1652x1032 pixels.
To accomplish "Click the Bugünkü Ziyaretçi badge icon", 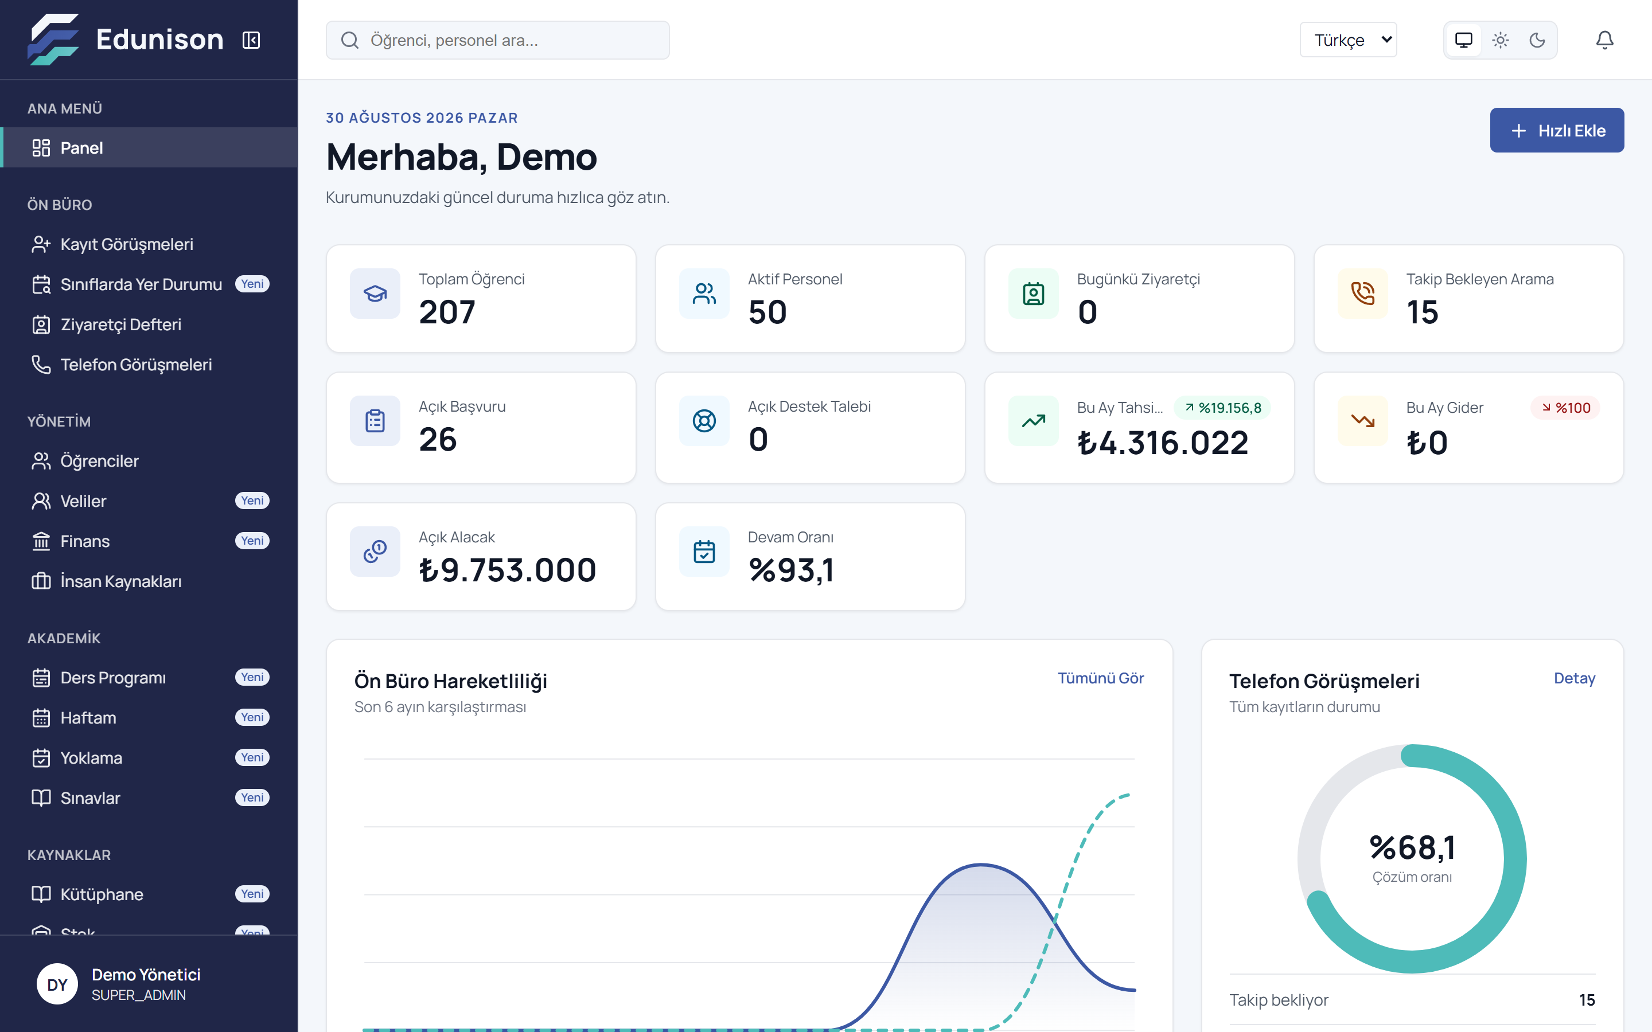I will point(1034,294).
